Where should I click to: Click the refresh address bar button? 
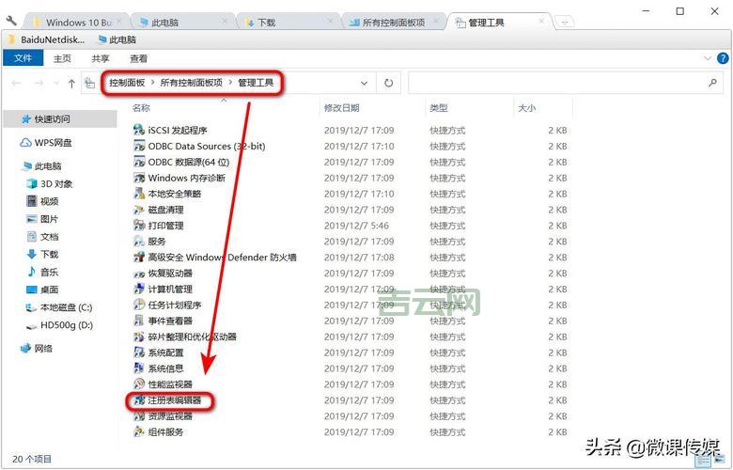coord(388,84)
